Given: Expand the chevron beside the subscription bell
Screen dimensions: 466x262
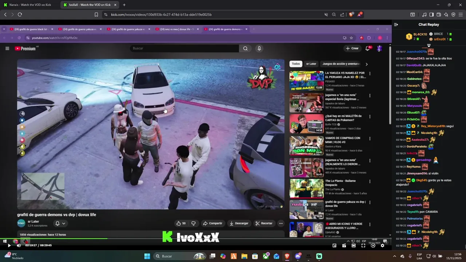Looking at the screenshot, I should (64, 223).
